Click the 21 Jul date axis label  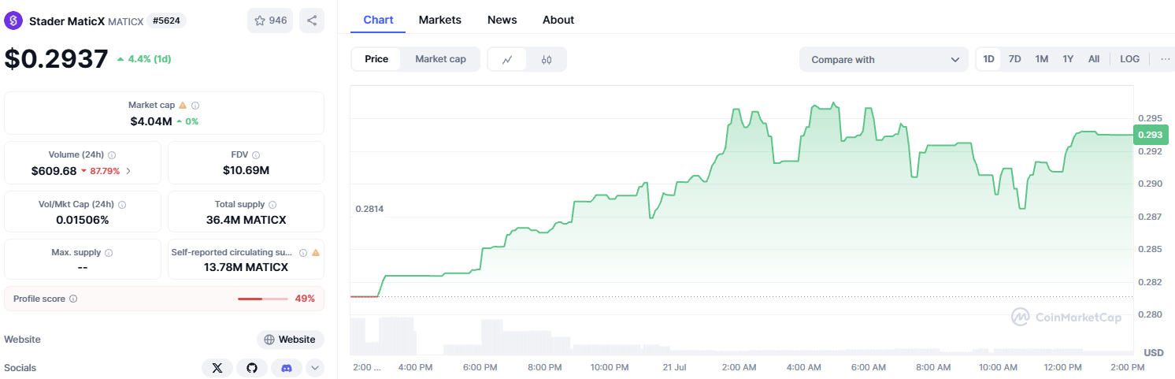pos(674,367)
